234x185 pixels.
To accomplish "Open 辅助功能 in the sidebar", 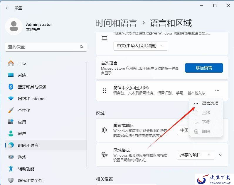I will click(x=46, y=169).
